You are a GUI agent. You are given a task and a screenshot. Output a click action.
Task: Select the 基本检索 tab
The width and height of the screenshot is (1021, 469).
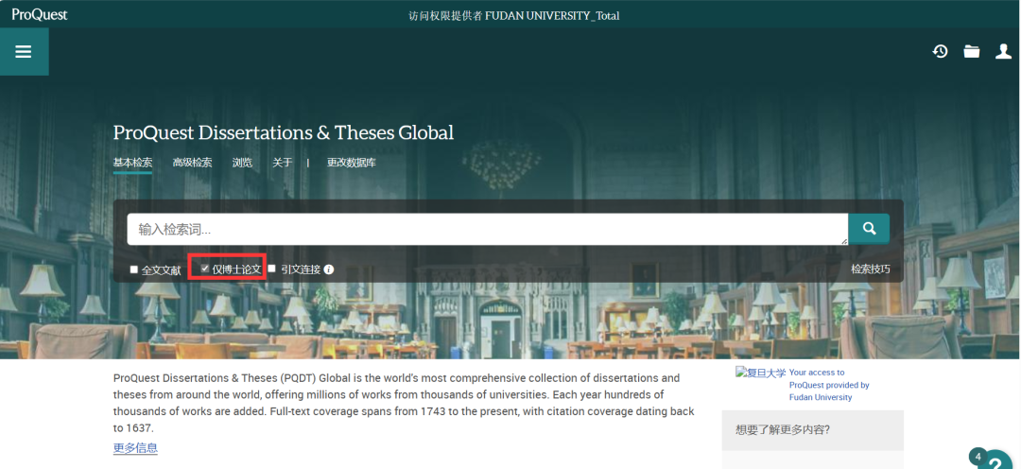click(133, 163)
